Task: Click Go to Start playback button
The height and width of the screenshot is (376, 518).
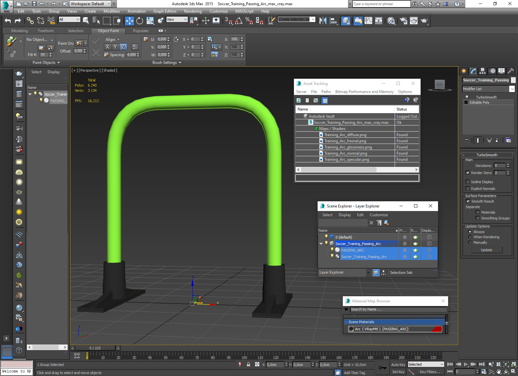Action: [450, 364]
